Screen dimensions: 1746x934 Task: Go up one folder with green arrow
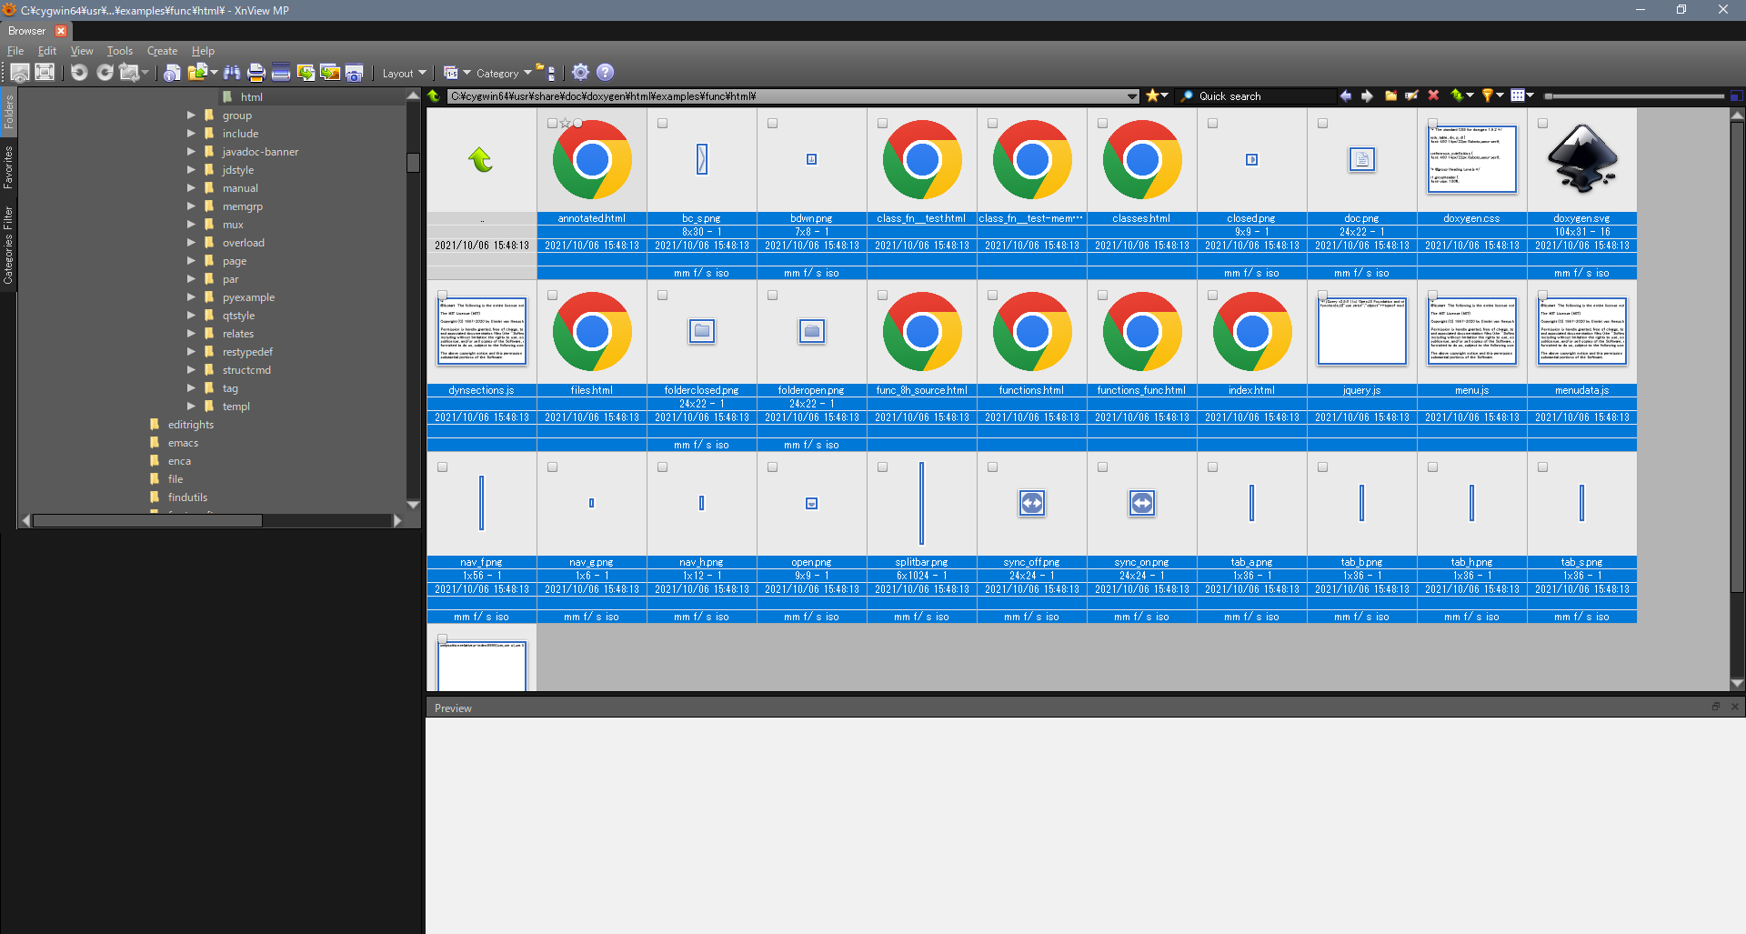pyautogui.click(x=435, y=96)
